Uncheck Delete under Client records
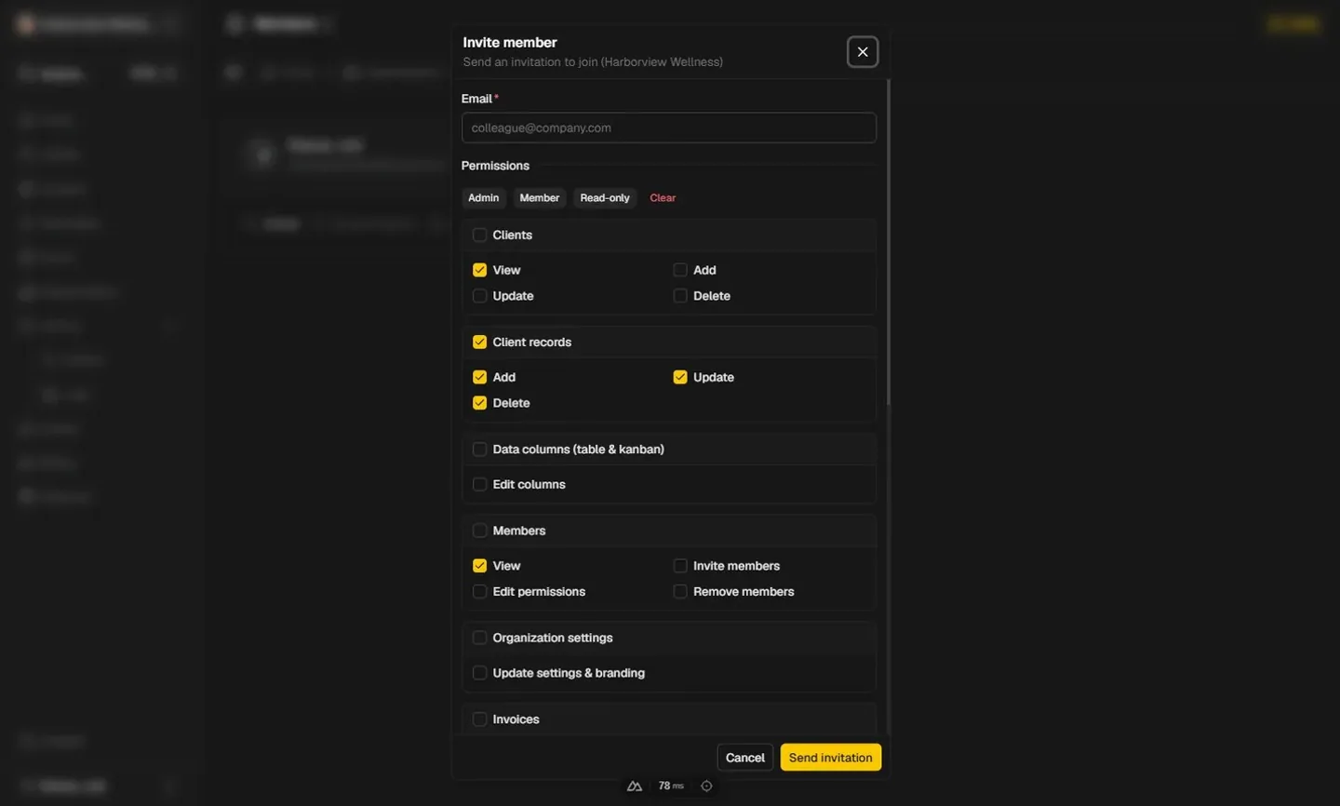The image size is (1340, 806). coord(479,403)
